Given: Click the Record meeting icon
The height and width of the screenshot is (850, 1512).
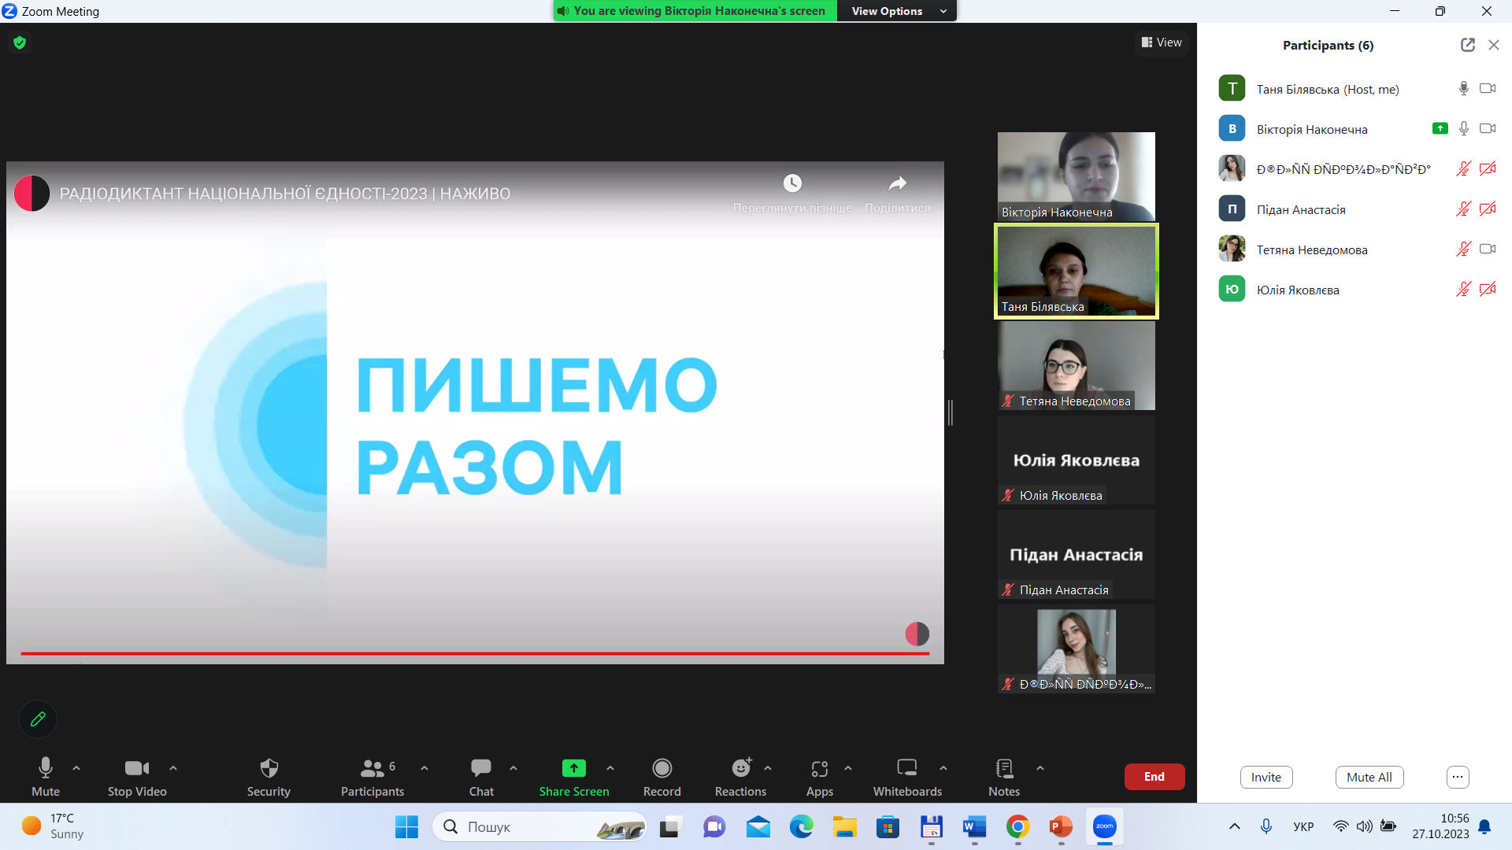Looking at the screenshot, I should point(661,768).
